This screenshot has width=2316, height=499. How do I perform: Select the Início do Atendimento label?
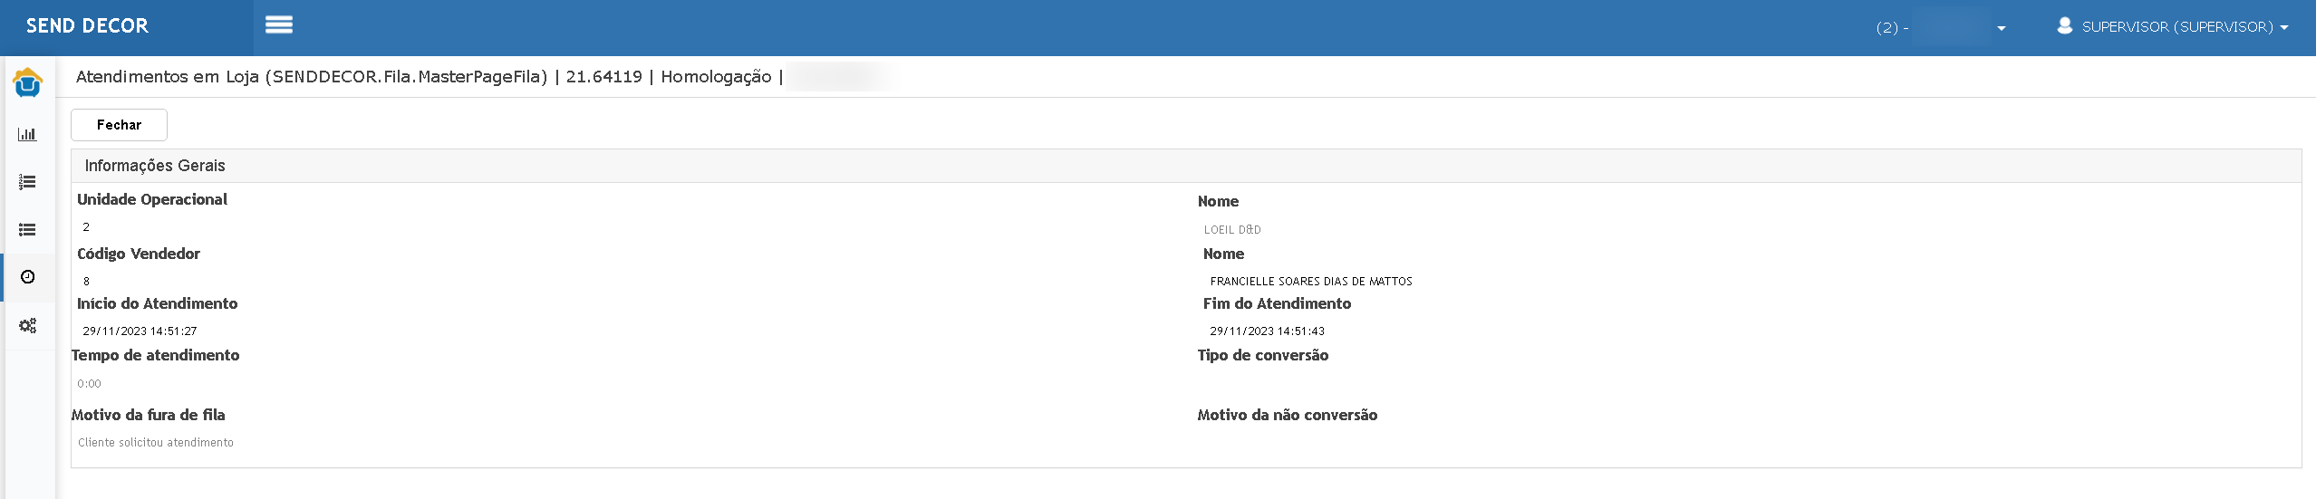click(x=158, y=303)
